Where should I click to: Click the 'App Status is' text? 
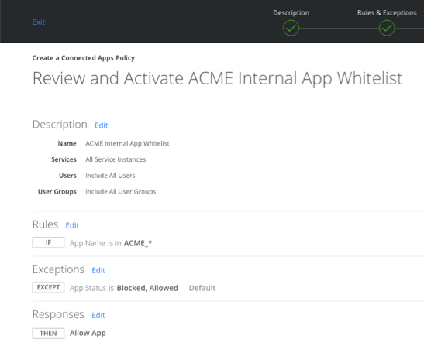point(91,288)
